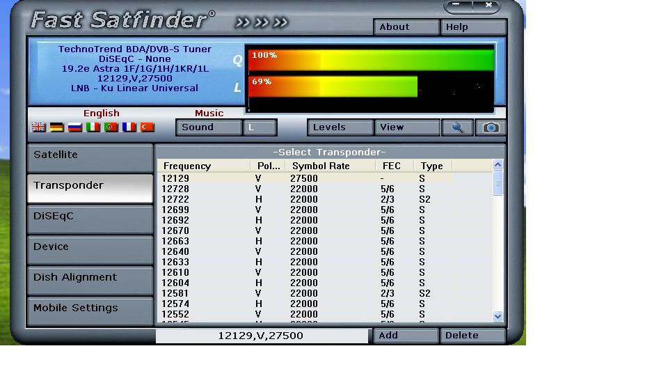Image resolution: width=668 pixels, height=376 pixels.
Task: Select the Transponder section
Action: pos(90,188)
